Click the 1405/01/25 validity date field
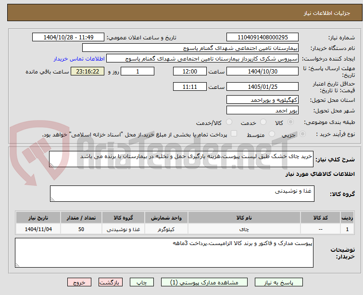363x295 pixels. [263, 87]
